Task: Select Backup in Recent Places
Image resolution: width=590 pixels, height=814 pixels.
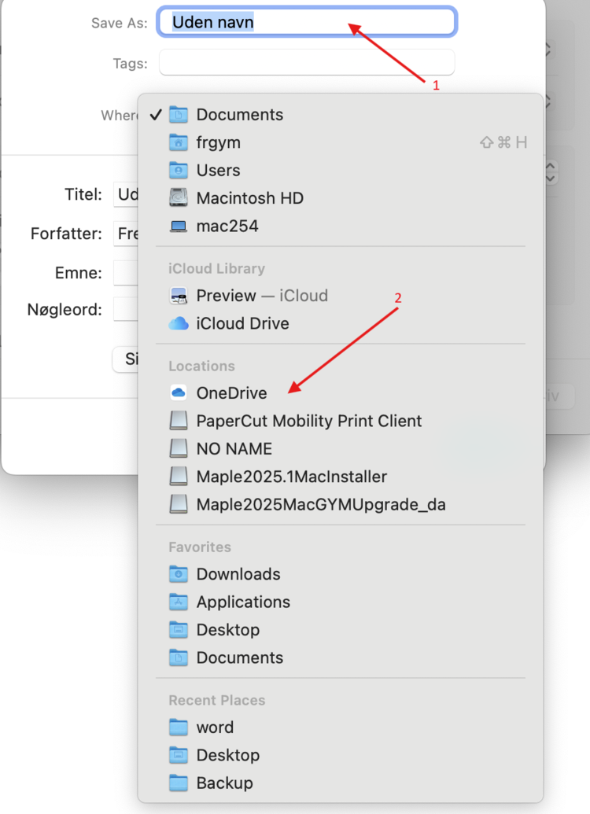Action: (224, 783)
